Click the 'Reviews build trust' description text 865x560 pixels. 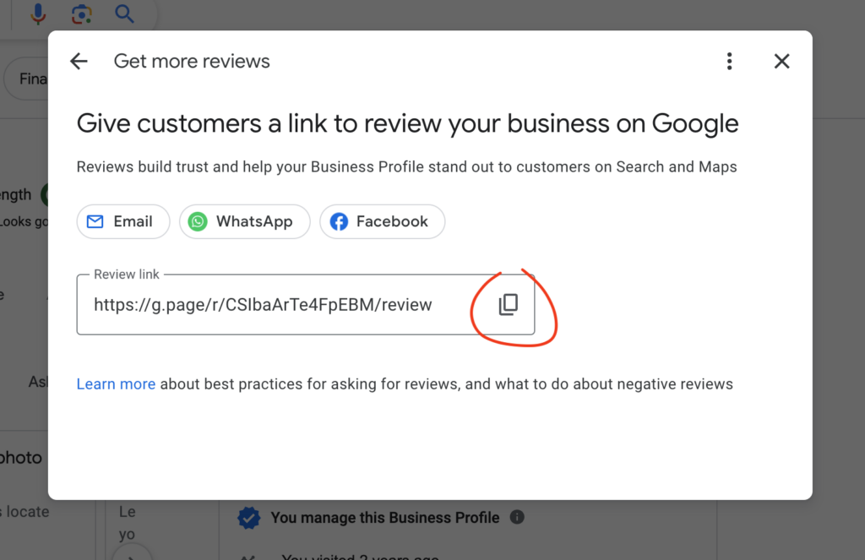pyautogui.click(x=406, y=166)
